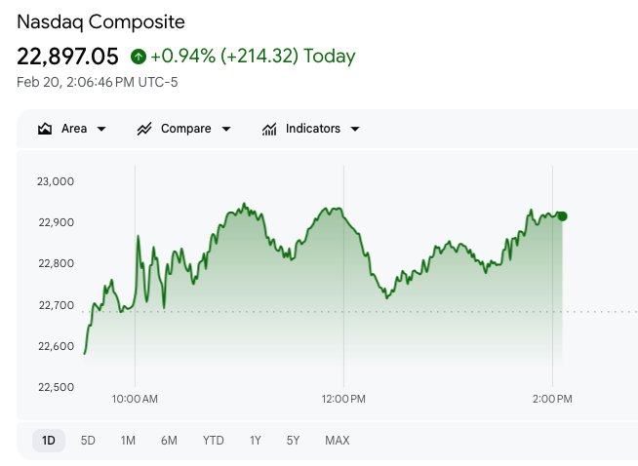Click the Indicators chart icon
Image resolution: width=638 pixels, height=466 pixels.
pyautogui.click(x=269, y=129)
